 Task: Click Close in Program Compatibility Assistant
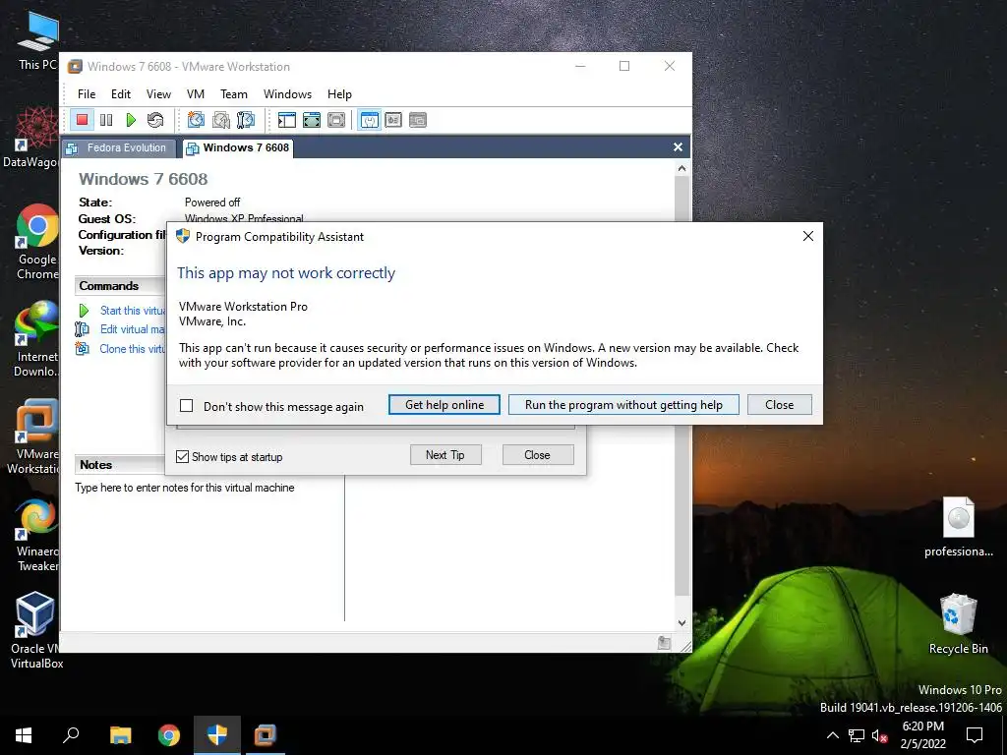point(780,405)
